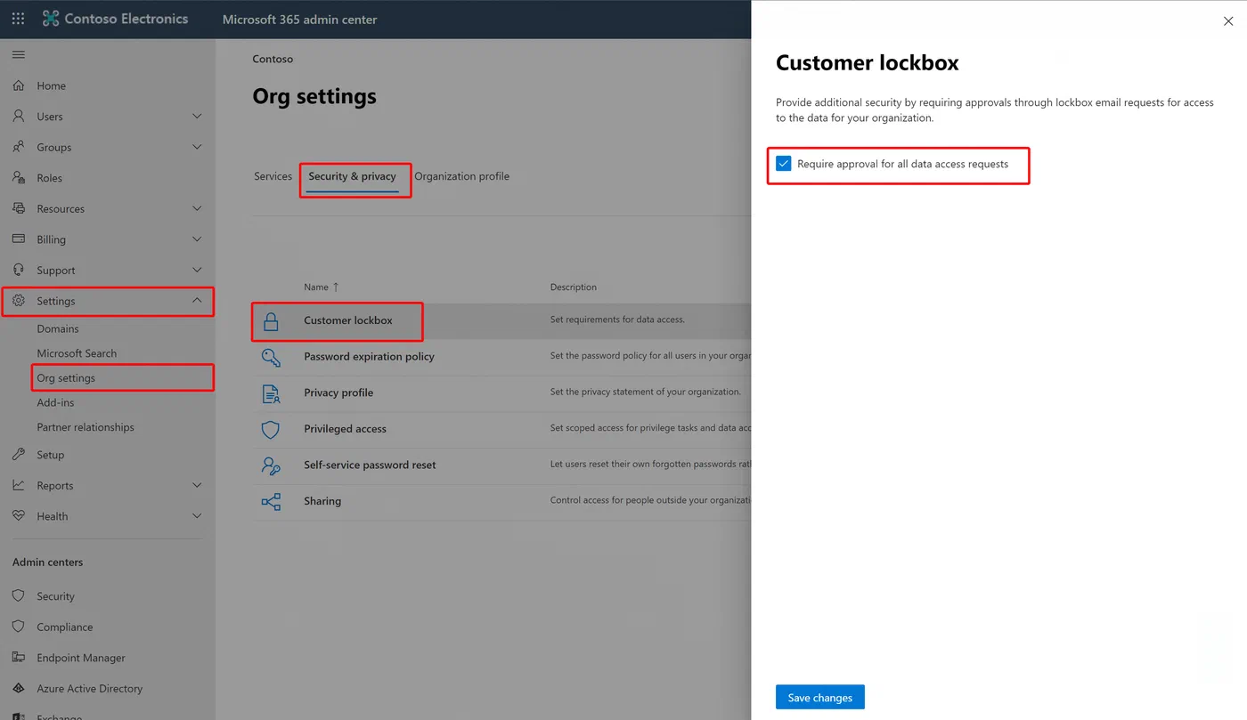Expand the Reports menu chevron
1247x720 pixels.
click(x=197, y=486)
